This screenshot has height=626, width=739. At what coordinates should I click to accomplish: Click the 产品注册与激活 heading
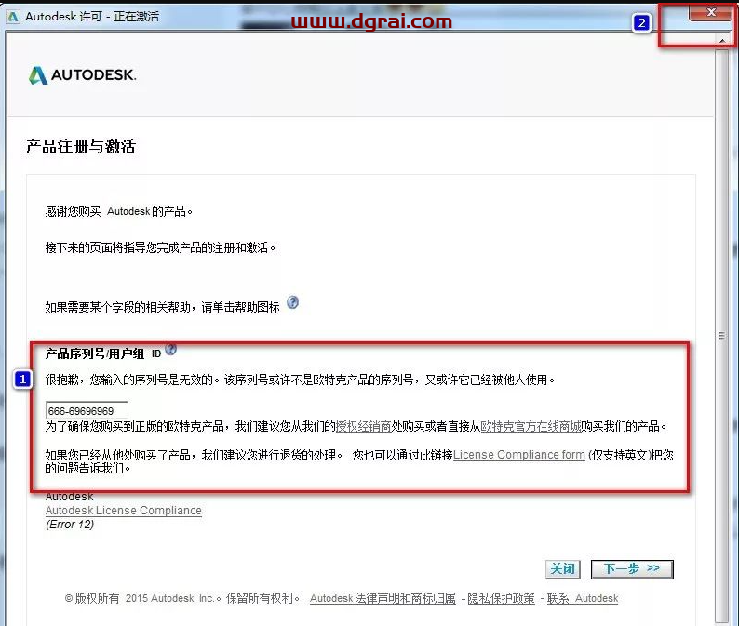pyautogui.click(x=81, y=146)
